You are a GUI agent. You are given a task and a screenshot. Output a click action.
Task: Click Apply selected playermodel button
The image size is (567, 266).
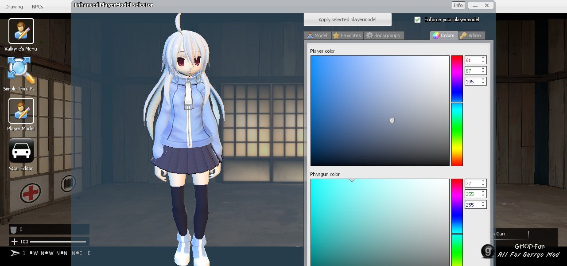pyautogui.click(x=348, y=20)
